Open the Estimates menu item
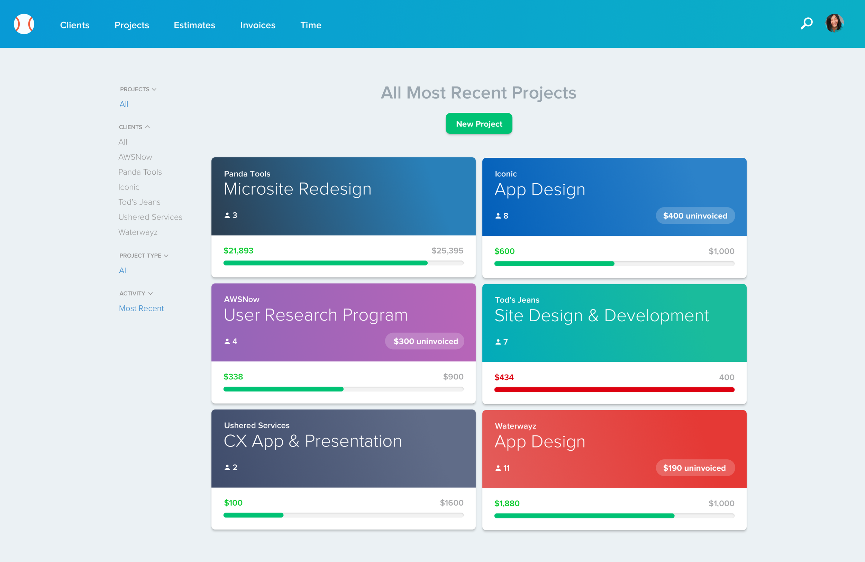This screenshot has height=562, width=865. coord(194,25)
